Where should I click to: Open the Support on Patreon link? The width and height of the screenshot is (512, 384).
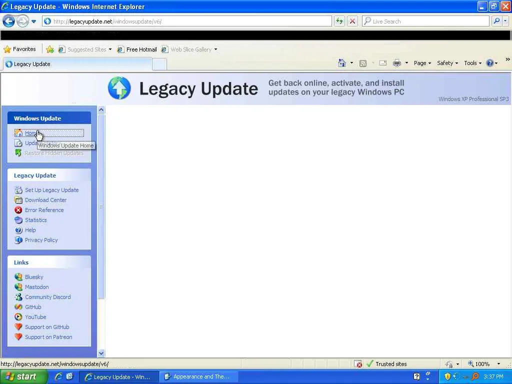coord(48,337)
